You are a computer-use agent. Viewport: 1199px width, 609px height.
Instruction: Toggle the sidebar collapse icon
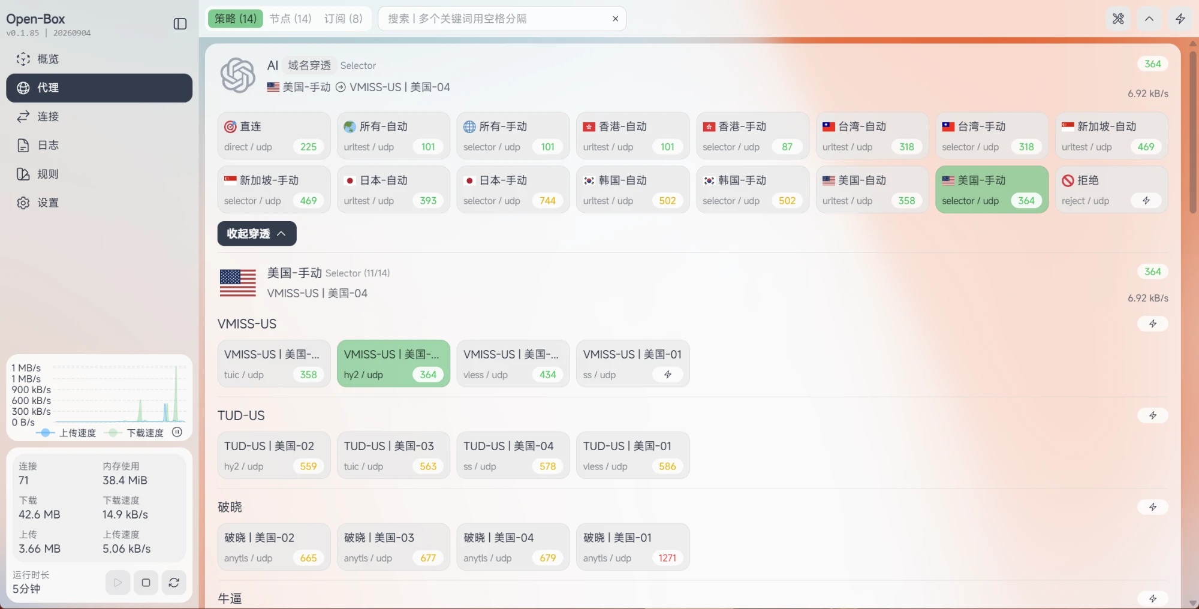(x=180, y=24)
